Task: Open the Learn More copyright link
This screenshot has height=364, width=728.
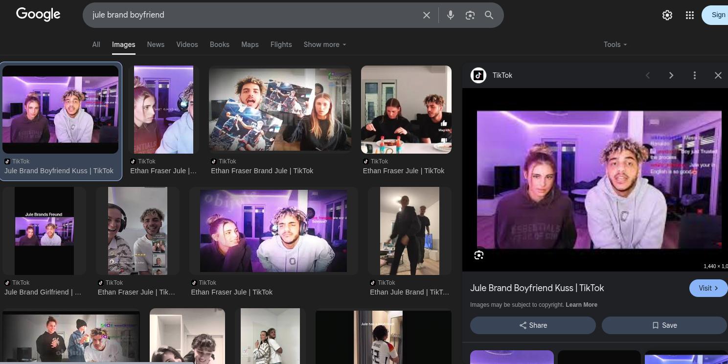Action: pyautogui.click(x=581, y=305)
